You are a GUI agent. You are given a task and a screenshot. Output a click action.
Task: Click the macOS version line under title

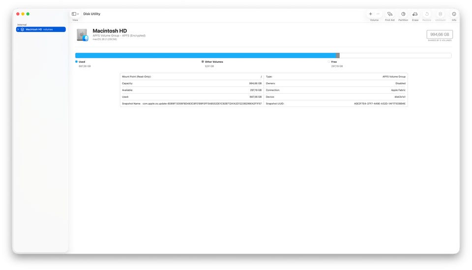[104, 39]
